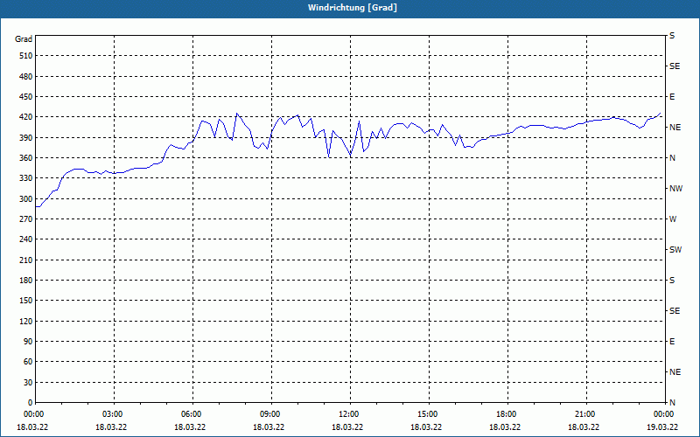Select the 210 degree axis label
The width and height of the screenshot is (700, 437).
point(26,260)
